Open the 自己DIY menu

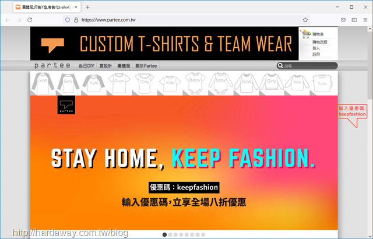point(86,66)
